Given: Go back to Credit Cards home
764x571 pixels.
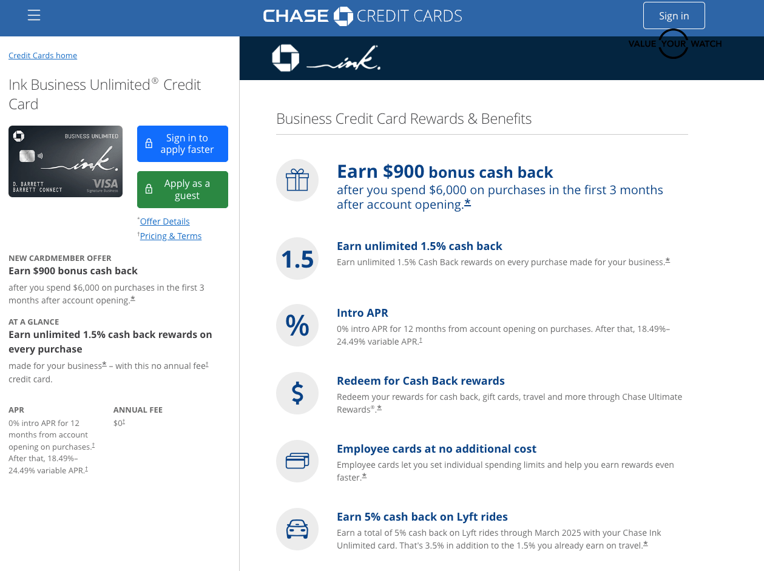Looking at the screenshot, I should [x=42, y=55].
